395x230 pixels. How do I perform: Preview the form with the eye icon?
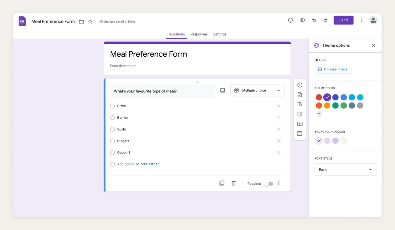click(x=302, y=20)
